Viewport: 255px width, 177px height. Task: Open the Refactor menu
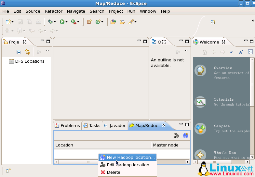click(x=53, y=11)
